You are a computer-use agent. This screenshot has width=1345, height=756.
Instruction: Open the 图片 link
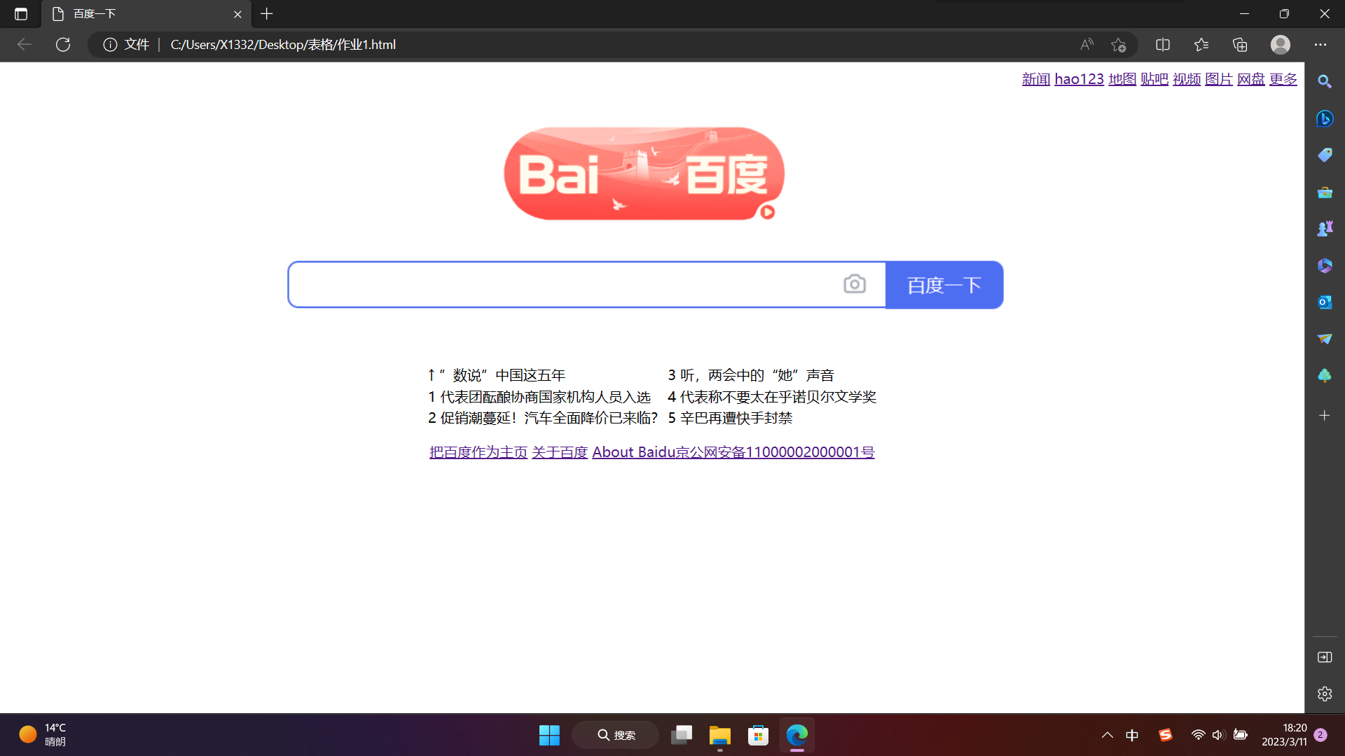pyautogui.click(x=1218, y=79)
